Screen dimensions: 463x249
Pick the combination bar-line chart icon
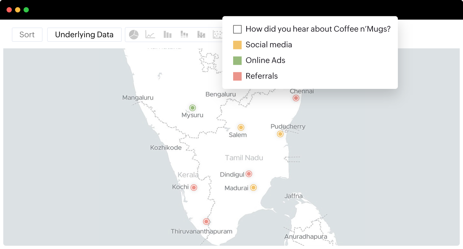coord(201,35)
